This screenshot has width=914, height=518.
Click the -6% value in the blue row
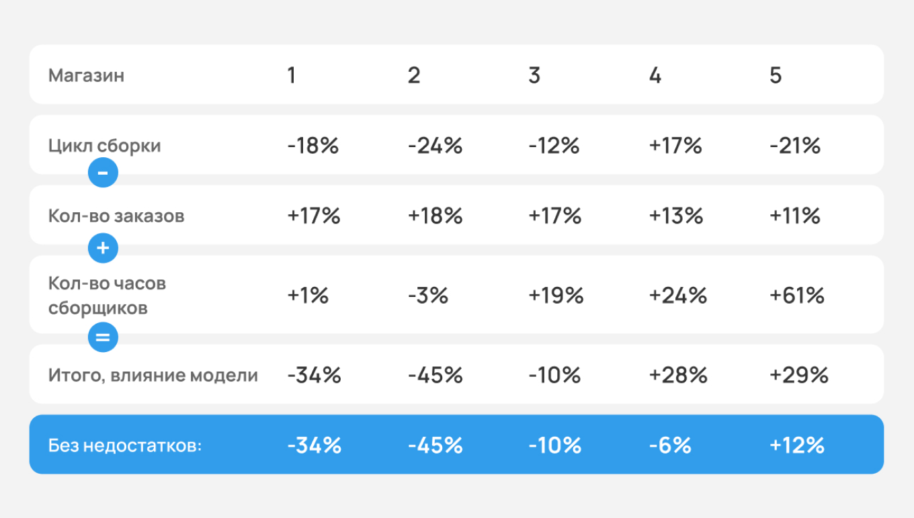tap(669, 445)
